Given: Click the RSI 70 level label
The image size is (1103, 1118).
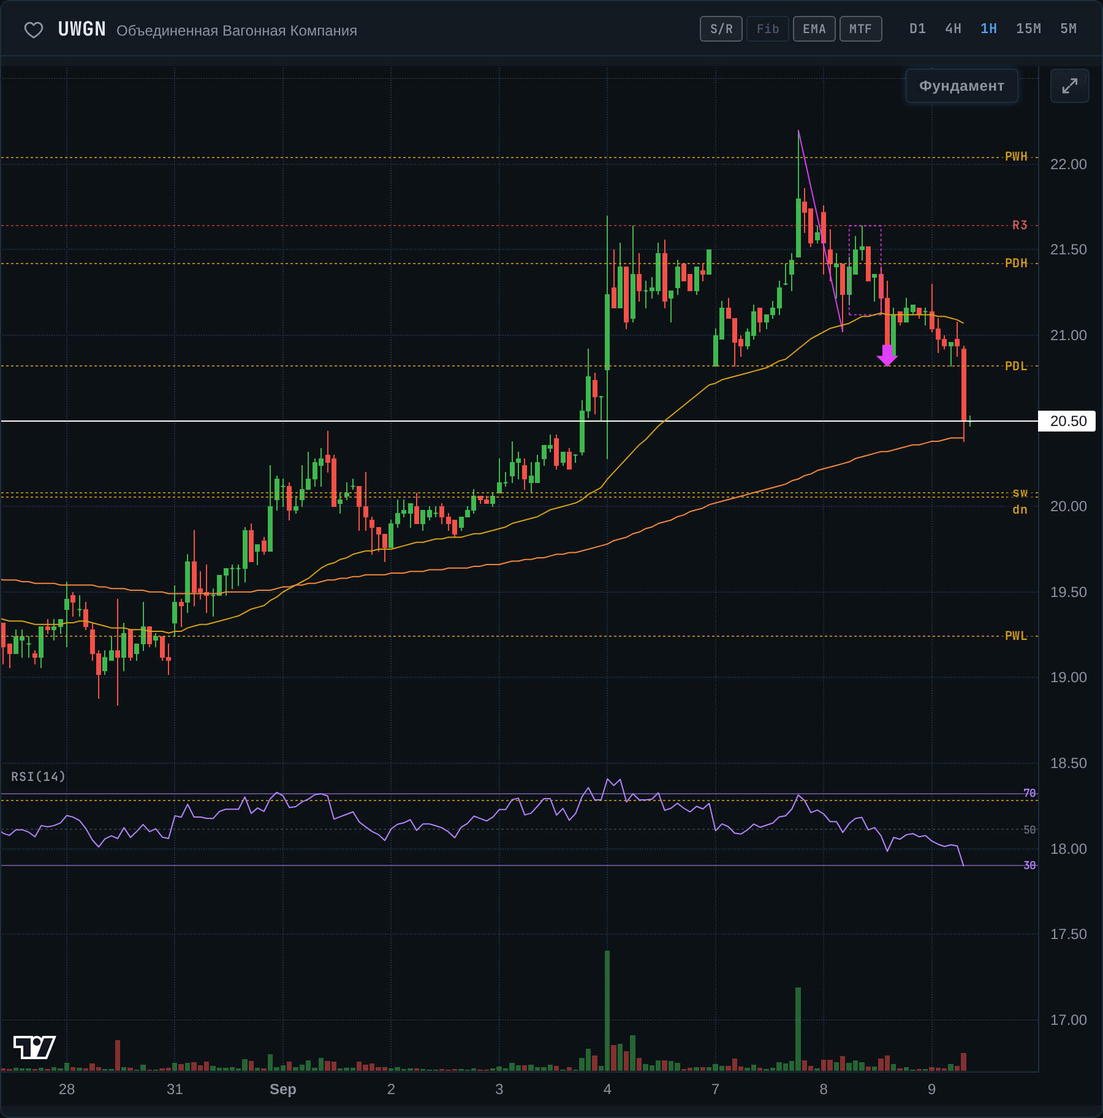Looking at the screenshot, I should (x=1029, y=793).
